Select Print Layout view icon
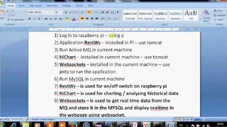The image size is (227, 127). [x=176, y=119]
